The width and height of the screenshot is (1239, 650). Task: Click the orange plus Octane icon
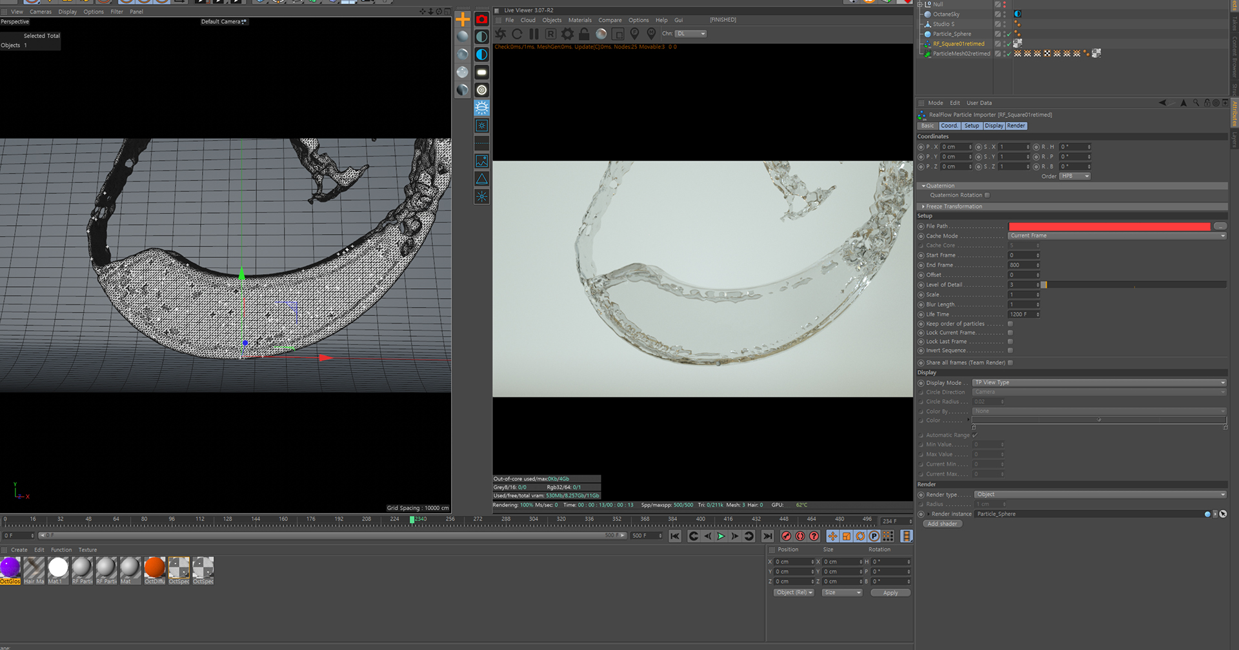[x=463, y=19]
